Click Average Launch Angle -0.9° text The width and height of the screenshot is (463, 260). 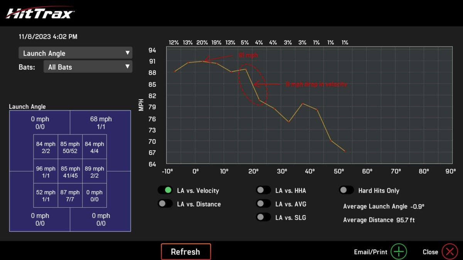(x=384, y=206)
